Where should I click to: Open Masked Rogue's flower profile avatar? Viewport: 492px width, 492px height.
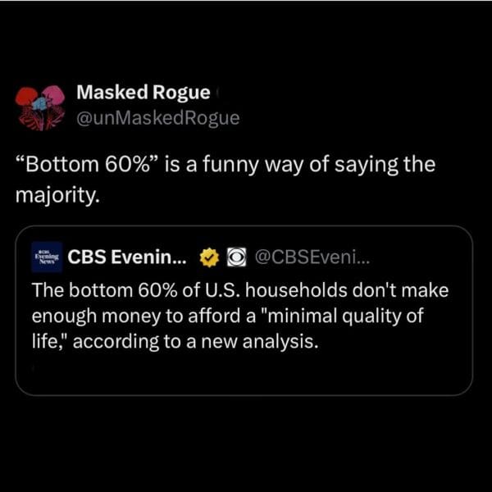pyautogui.click(x=40, y=108)
